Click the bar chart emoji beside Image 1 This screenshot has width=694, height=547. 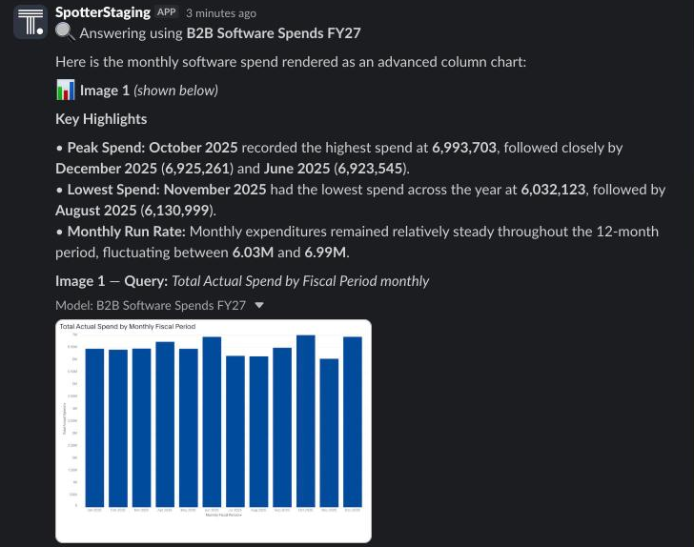[66, 90]
